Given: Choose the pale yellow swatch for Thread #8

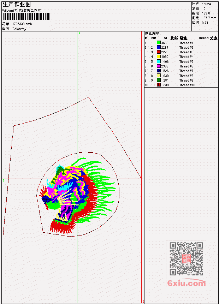Looking at the screenshot, I should click(x=159, y=76).
